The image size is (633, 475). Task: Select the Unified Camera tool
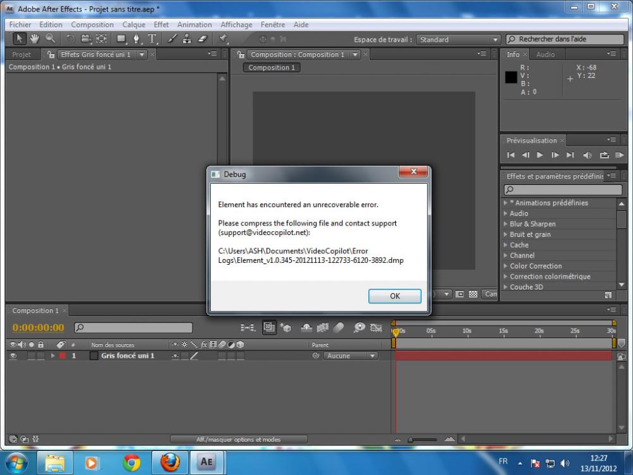(86, 39)
